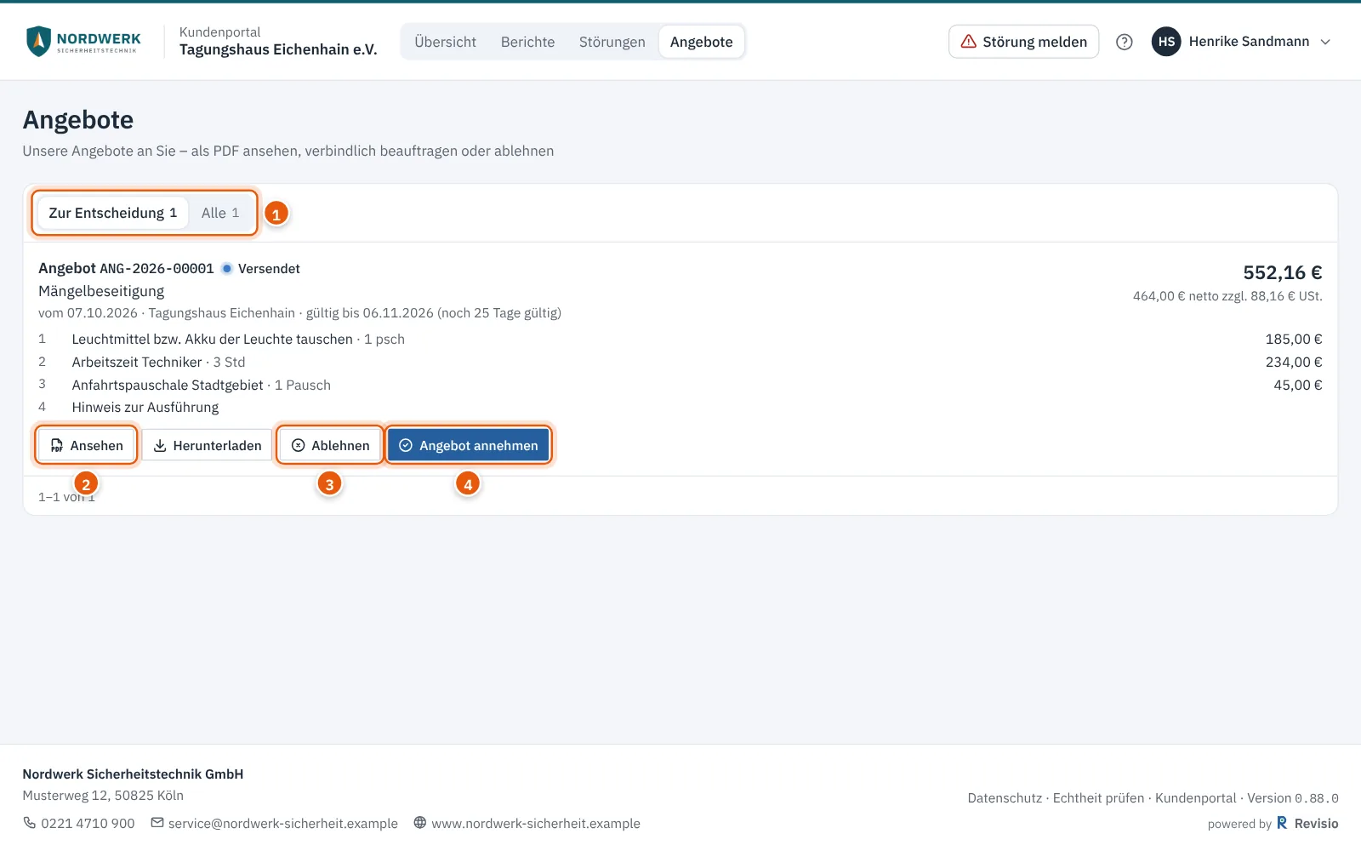Viewport: 1361px width, 851px height.
Task: Decline the offer with Ablehnen
Action: (330, 445)
